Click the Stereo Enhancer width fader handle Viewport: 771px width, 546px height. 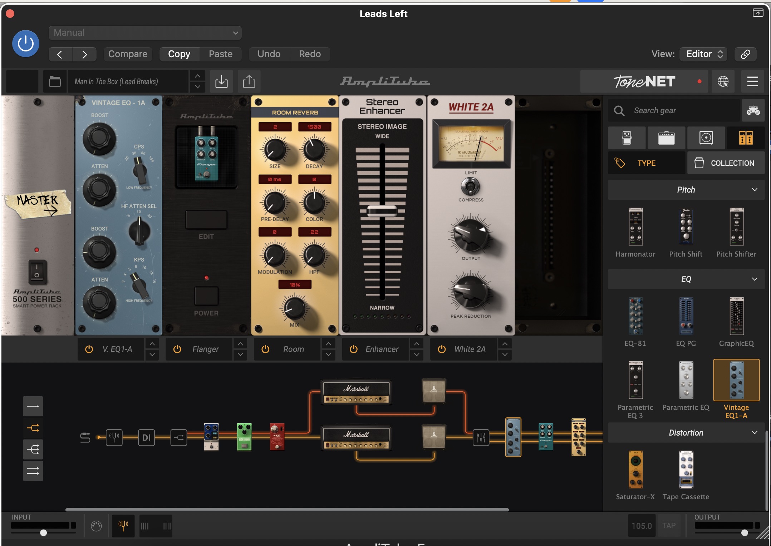pyautogui.click(x=382, y=211)
